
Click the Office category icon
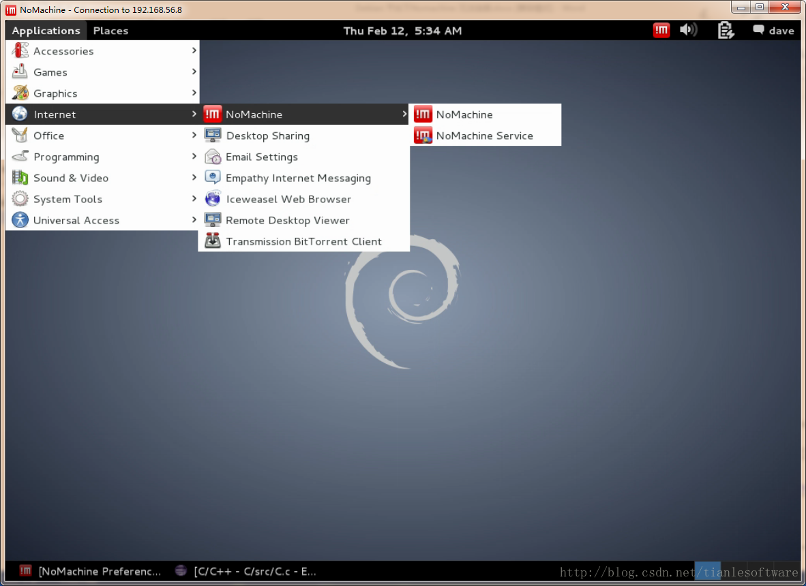point(20,135)
